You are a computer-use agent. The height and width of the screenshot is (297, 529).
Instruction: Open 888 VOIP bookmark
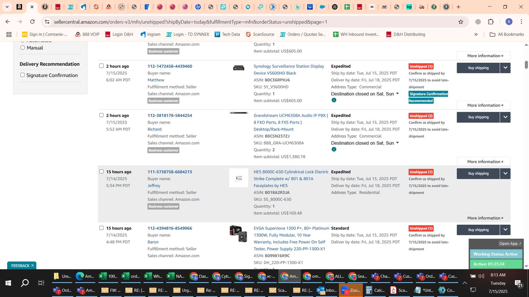point(87,34)
